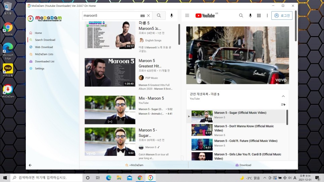Click the back arrow at bottom left
This screenshot has height=182, width=324.
[x=30, y=165]
